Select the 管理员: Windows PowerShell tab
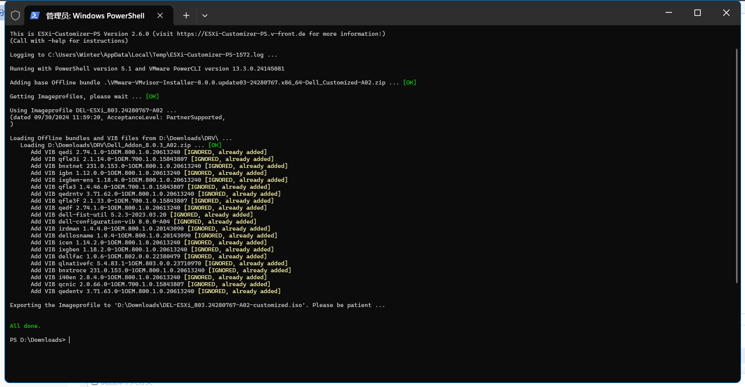The height and width of the screenshot is (387, 745). coord(99,15)
